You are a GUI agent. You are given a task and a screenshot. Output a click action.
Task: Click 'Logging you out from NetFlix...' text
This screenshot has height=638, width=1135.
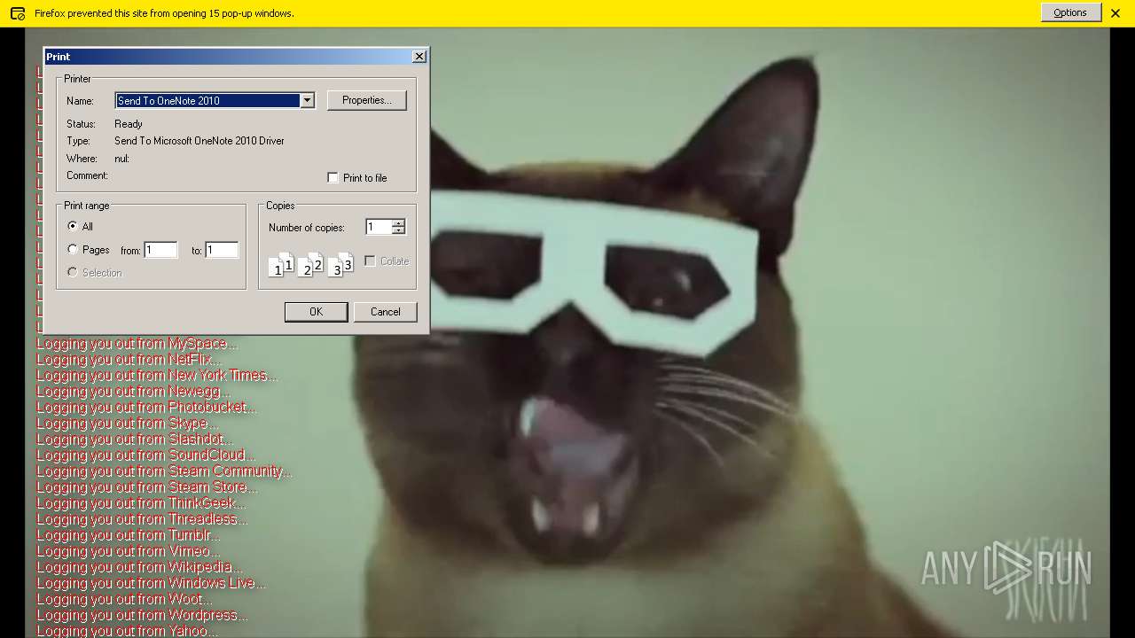tap(129, 359)
